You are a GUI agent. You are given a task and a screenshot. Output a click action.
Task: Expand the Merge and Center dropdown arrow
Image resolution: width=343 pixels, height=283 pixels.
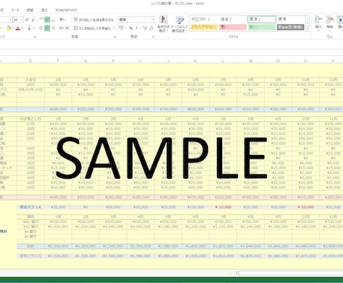[114, 28]
